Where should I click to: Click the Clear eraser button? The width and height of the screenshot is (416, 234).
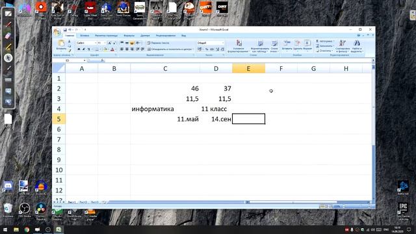coord(324,51)
